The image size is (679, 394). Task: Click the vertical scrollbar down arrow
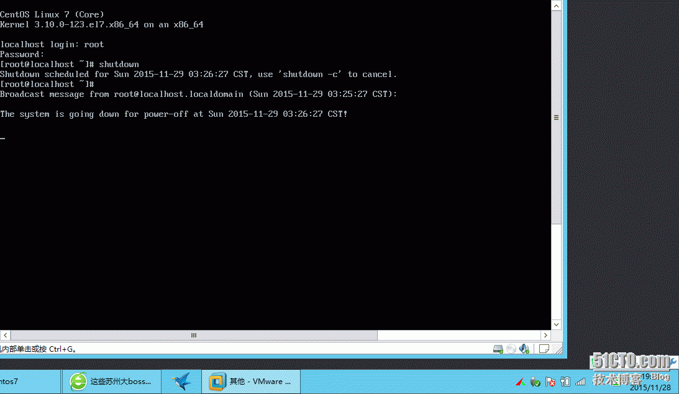pos(557,325)
